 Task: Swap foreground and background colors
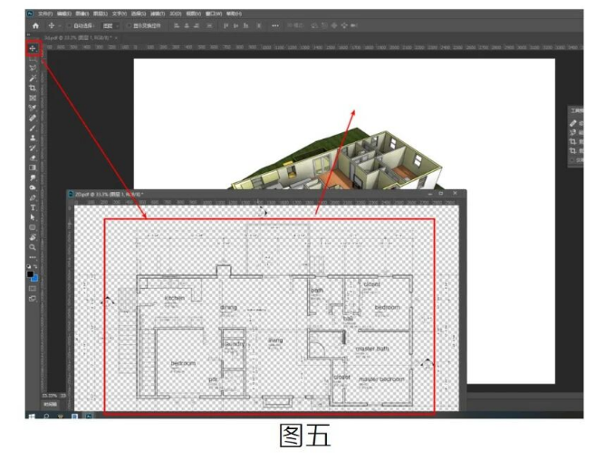pos(35,266)
